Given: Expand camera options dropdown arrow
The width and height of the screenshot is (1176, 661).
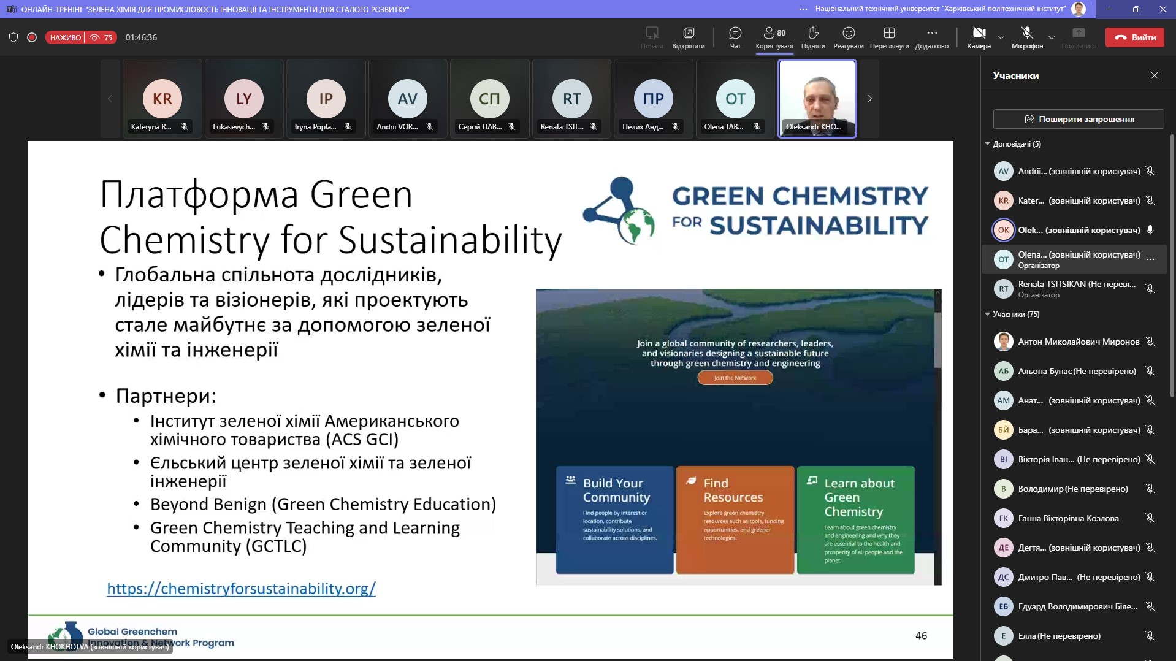Looking at the screenshot, I should click(1001, 38).
